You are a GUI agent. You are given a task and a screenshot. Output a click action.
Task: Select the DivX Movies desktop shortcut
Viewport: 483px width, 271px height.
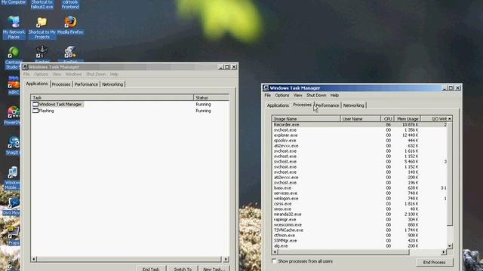click(x=12, y=206)
